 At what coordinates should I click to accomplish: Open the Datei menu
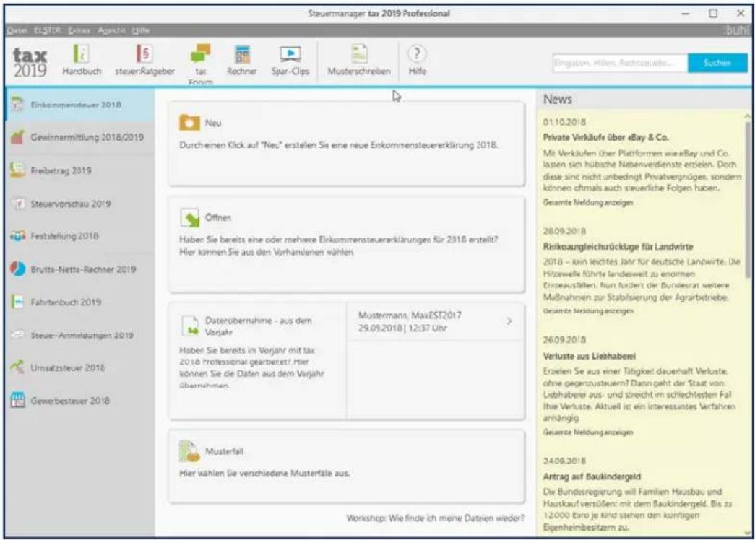(x=17, y=31)
